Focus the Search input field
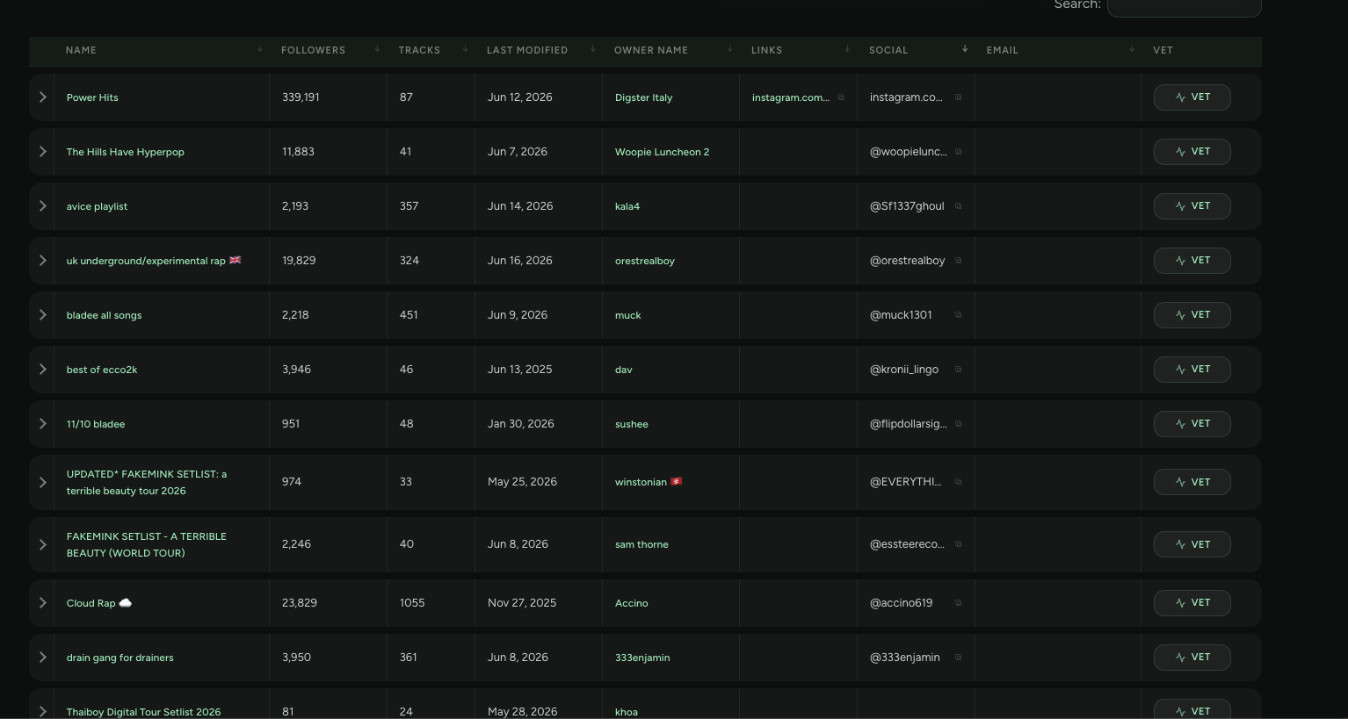Viewport: 1348px width, 719px height. pyautogui.click(x=1185, y=6)
